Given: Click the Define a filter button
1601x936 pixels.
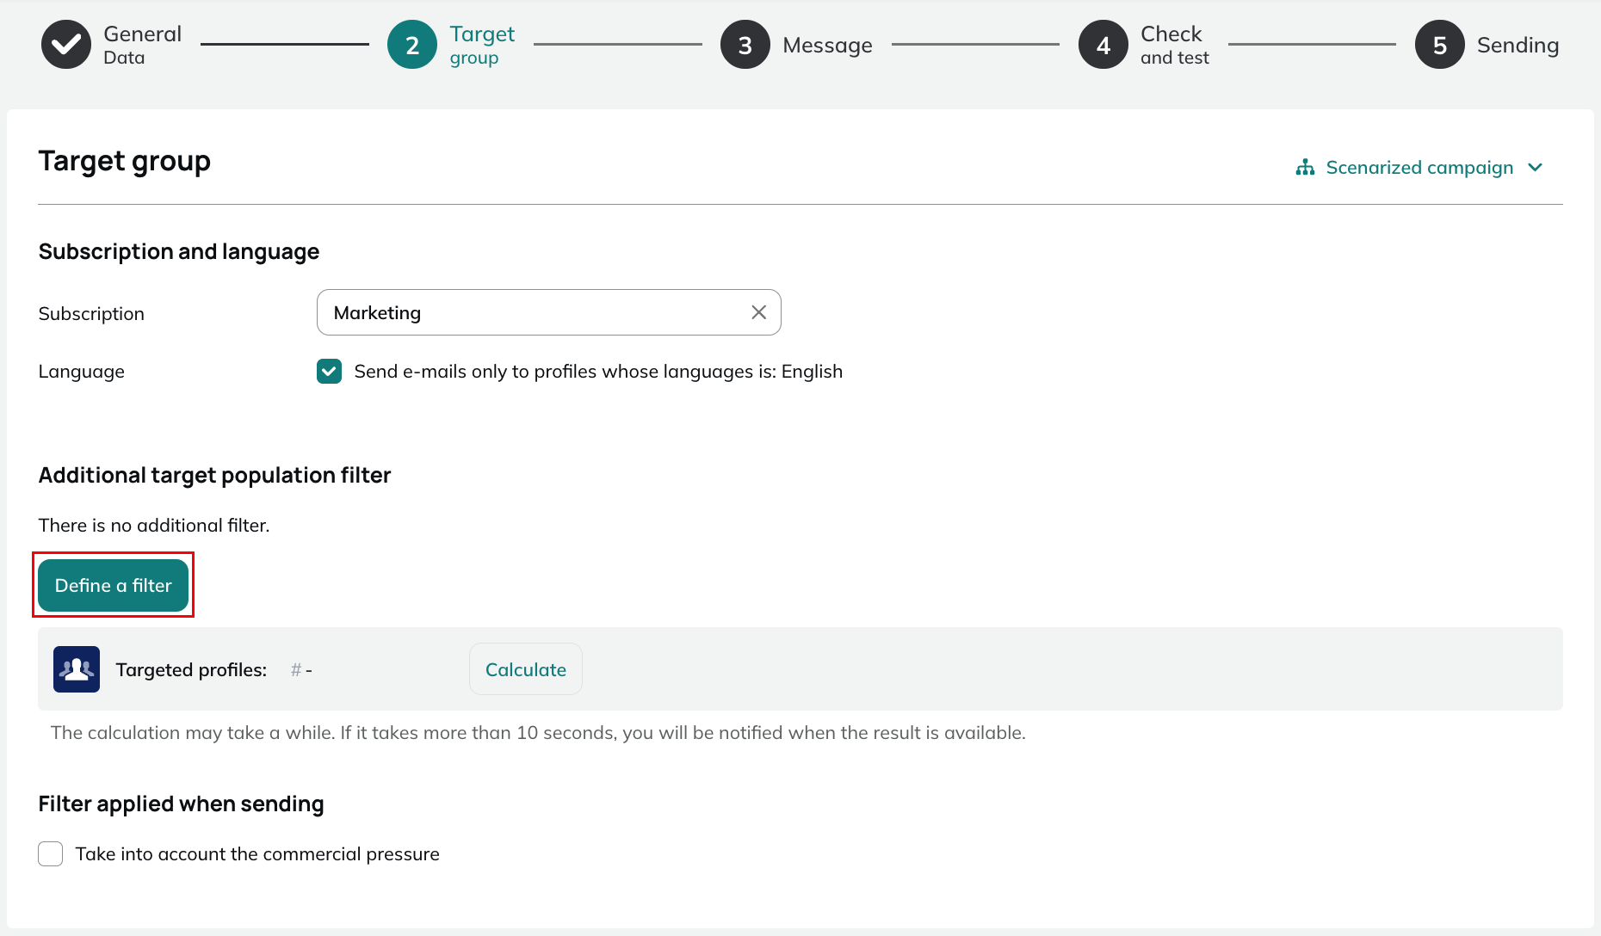Looking at the screenshot, I should click(x=114, y=586).
